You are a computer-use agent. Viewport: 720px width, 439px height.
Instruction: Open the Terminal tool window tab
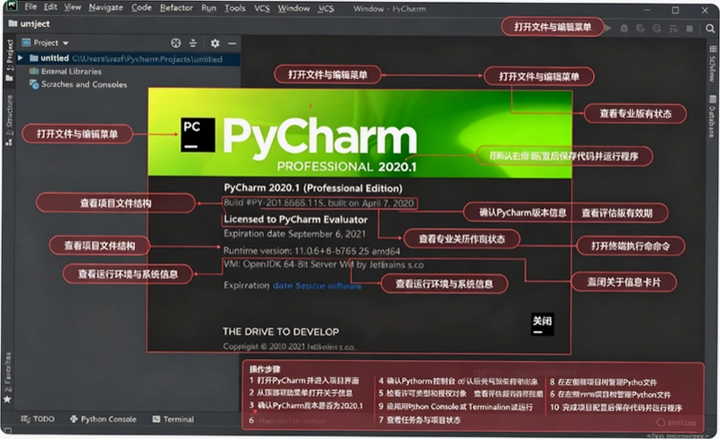173,419
